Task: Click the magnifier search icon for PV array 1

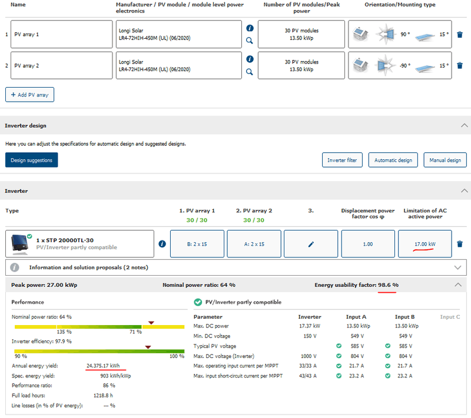Action: click(x=250, y=41)
